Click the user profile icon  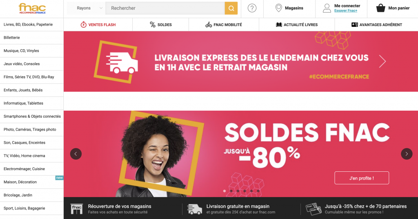[327, 8]
